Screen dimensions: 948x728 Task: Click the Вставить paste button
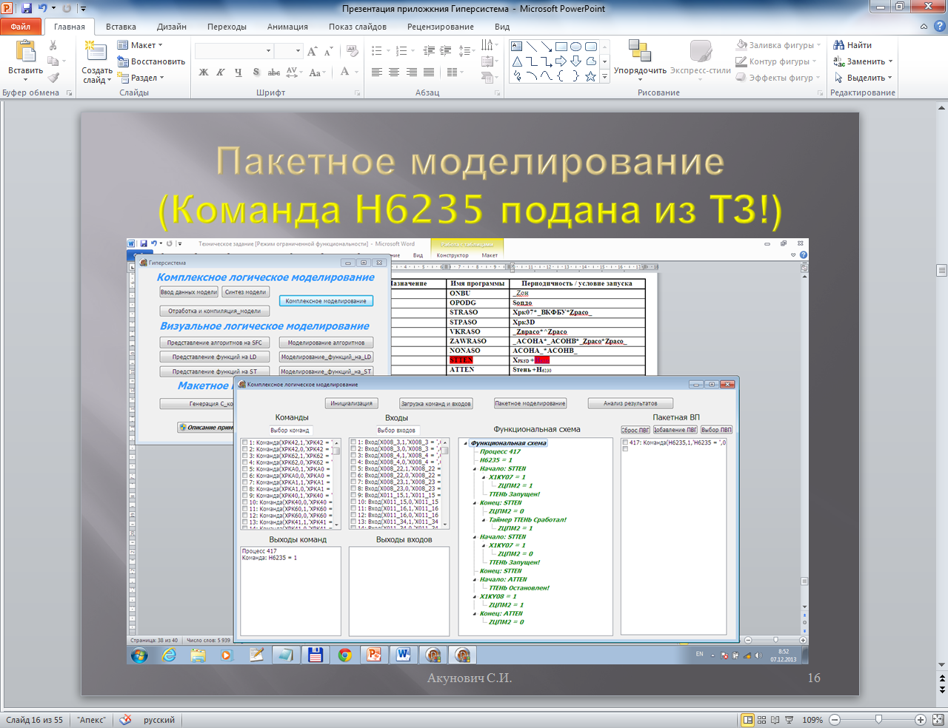(25, 60)
